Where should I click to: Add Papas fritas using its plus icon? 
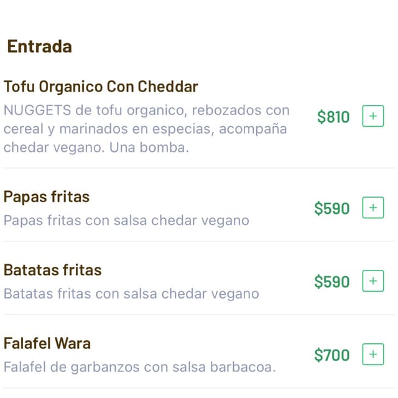(x=373, y=207)
